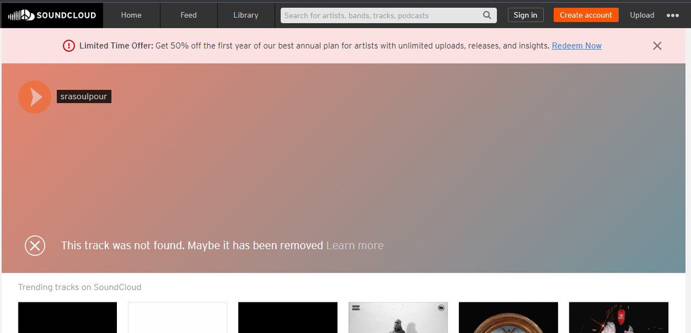The height and width of the screenshot is (333, 691).
Task: Click the Trending tracks on SoundCloud heading
Action: pyautogui.click(x=79, y=287)
